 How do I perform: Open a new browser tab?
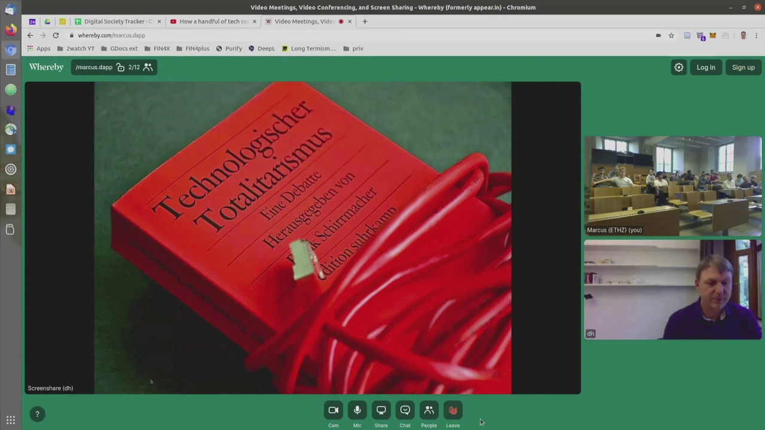pos(365,21)
